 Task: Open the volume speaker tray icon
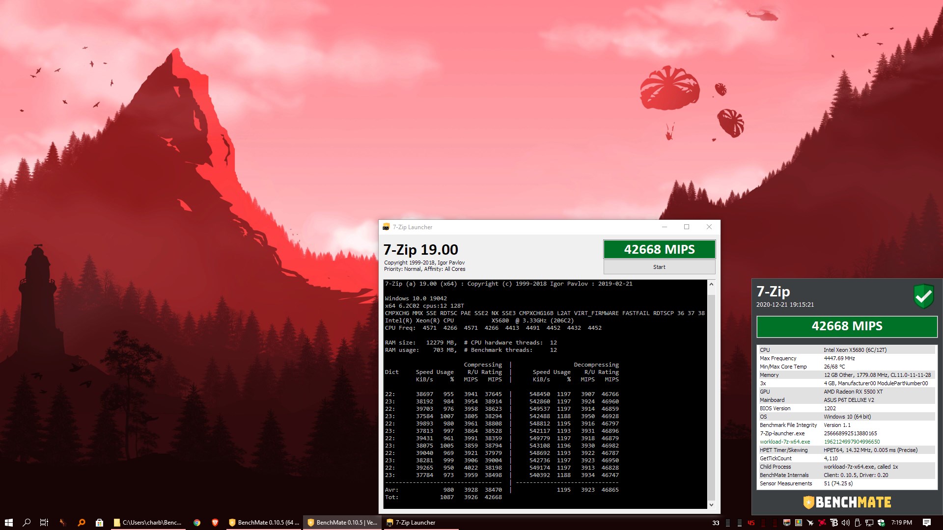tap(846, 523)
